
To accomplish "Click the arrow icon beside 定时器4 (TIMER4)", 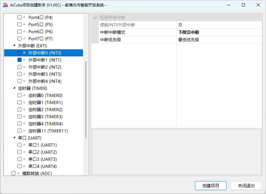I will pos(24,124).
